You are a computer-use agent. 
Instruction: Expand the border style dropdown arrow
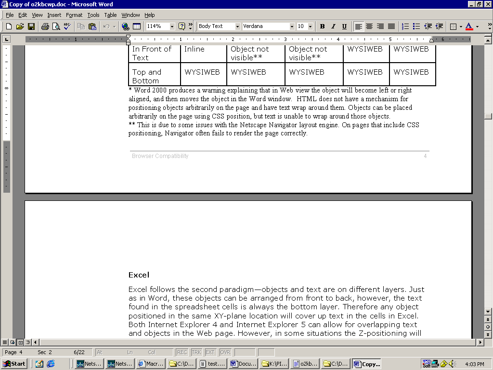(x=461, y=26)
